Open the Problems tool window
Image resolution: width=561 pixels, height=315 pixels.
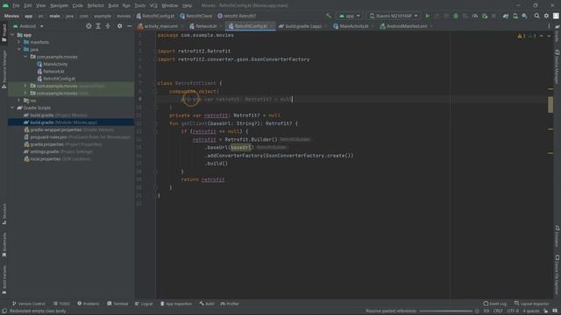click(x=89, y=304)
